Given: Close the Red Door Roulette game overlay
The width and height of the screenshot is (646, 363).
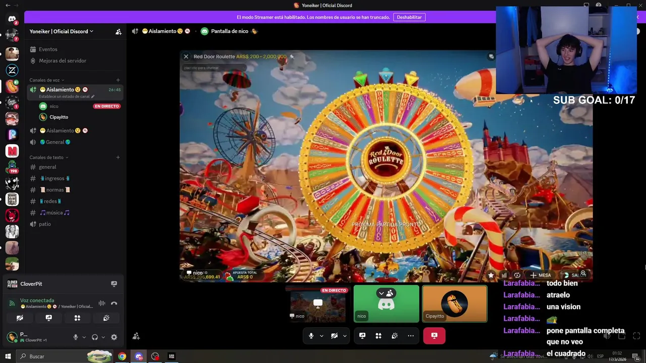Looking at the screenshot, I should click(186, 56).
